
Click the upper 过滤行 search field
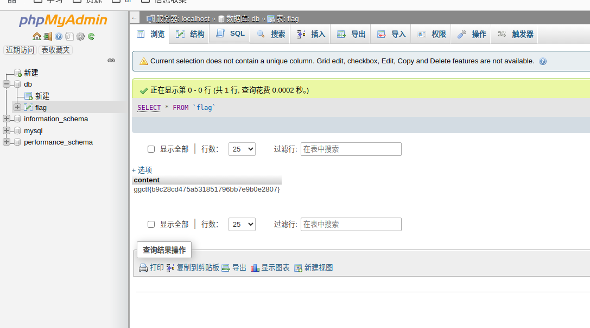(x=351, y=149)
